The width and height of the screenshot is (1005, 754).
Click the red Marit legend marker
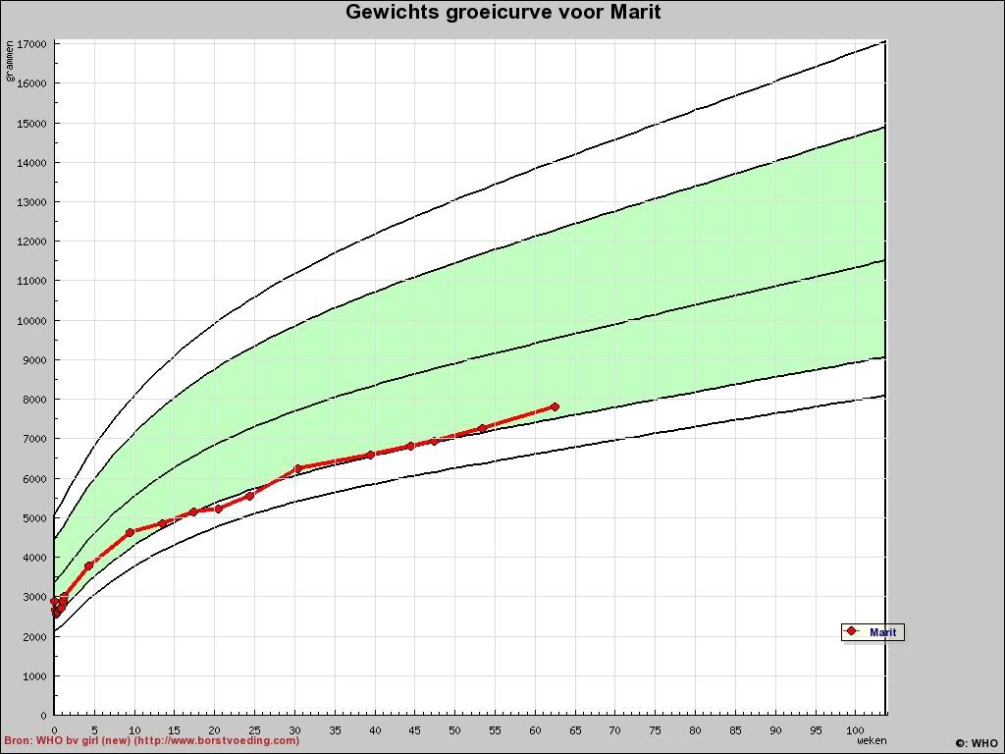(852, 631)
